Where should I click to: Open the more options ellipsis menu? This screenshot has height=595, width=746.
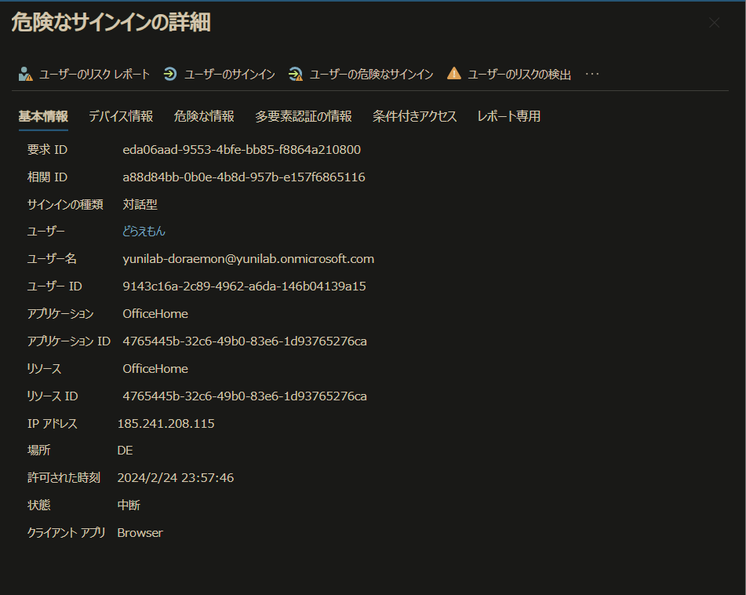coord(592,74)
